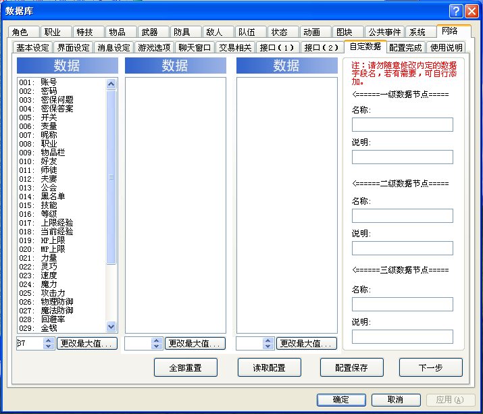Click first list's 更改最大值 button

[x=87, y=344]
